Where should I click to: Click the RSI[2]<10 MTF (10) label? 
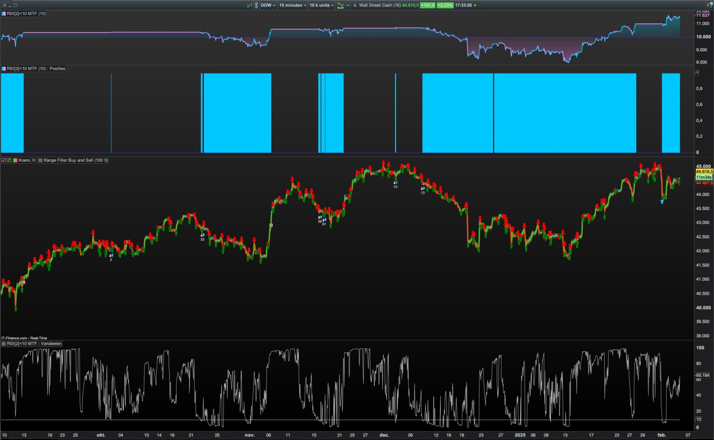coord(26,14)
